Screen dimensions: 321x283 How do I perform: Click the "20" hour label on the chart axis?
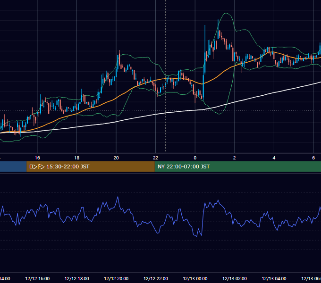pyautogui.click(x=116, y=158)
